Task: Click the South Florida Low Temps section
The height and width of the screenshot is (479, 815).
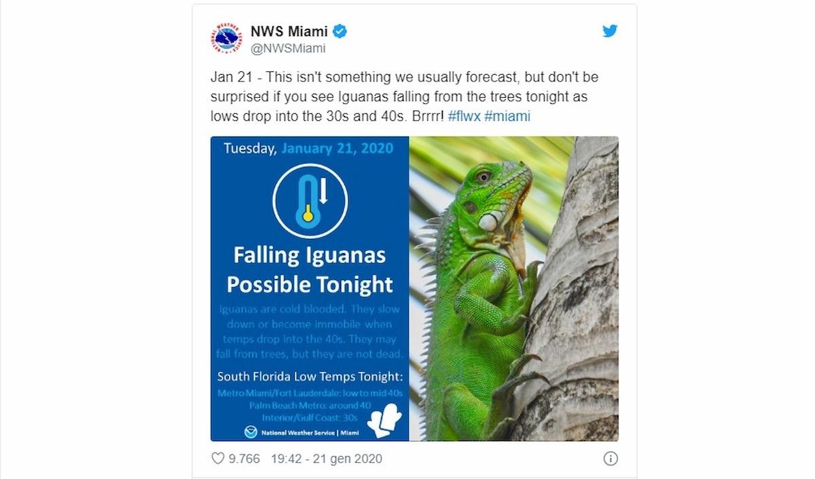Action: (309, 380)
